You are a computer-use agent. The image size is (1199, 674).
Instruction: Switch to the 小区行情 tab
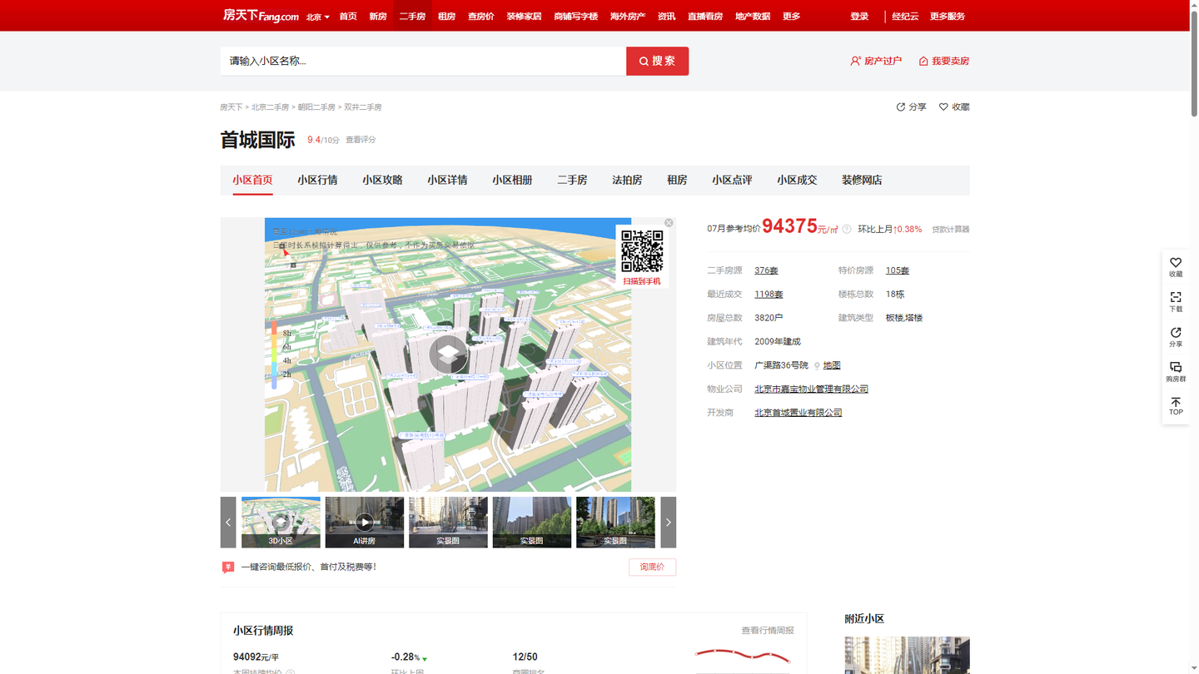click(x=317, y=180)
